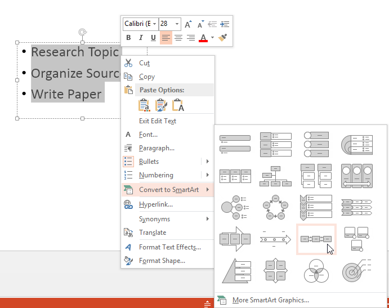Click the Numbering list icon

pyautogui.click(x=128, y=175)
